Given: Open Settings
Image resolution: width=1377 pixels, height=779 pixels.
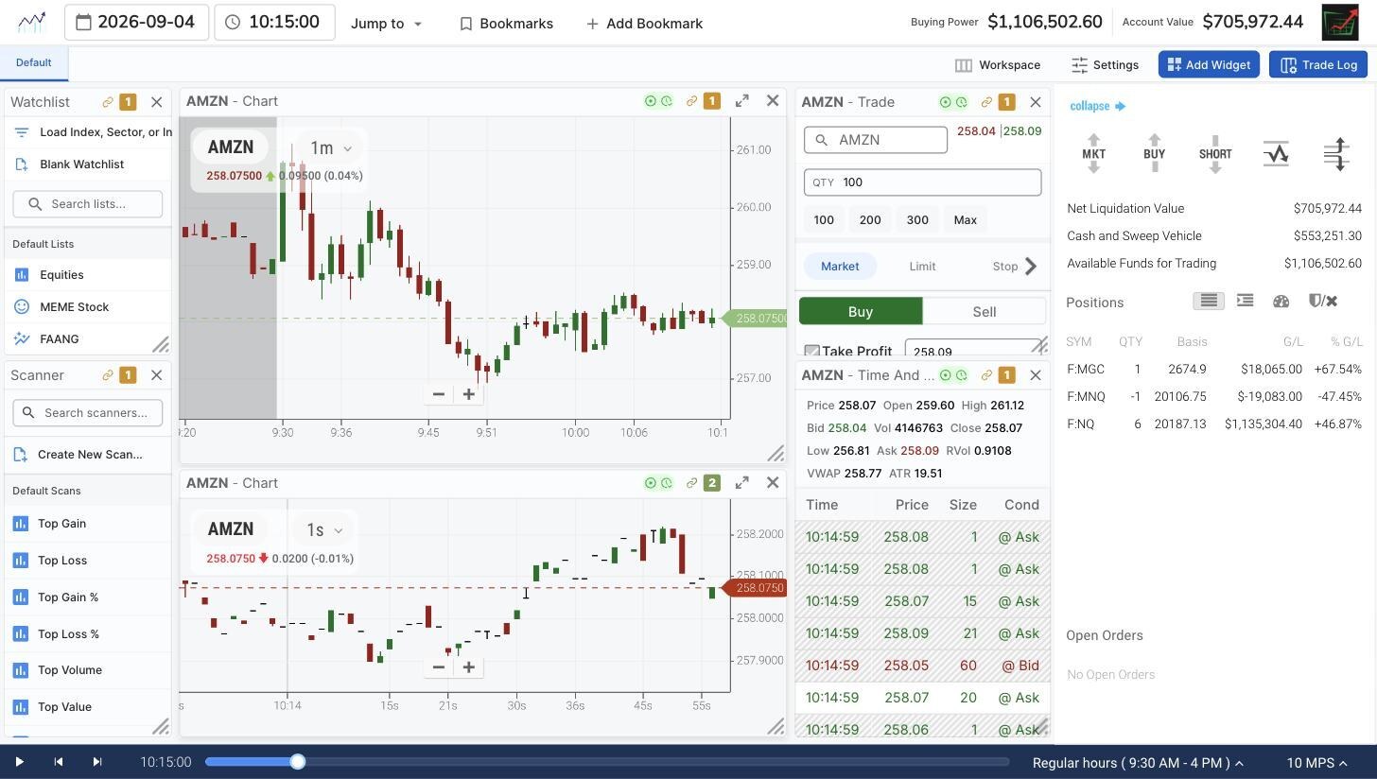Looking at the screenshot, I should pos(1105,65).
